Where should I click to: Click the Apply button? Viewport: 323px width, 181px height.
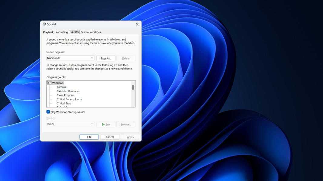pos(130,137)
